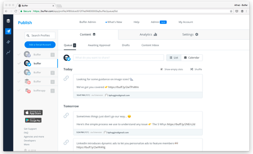
Task: Toggle the Show empty slots checkbox
Action: [161, 69]
